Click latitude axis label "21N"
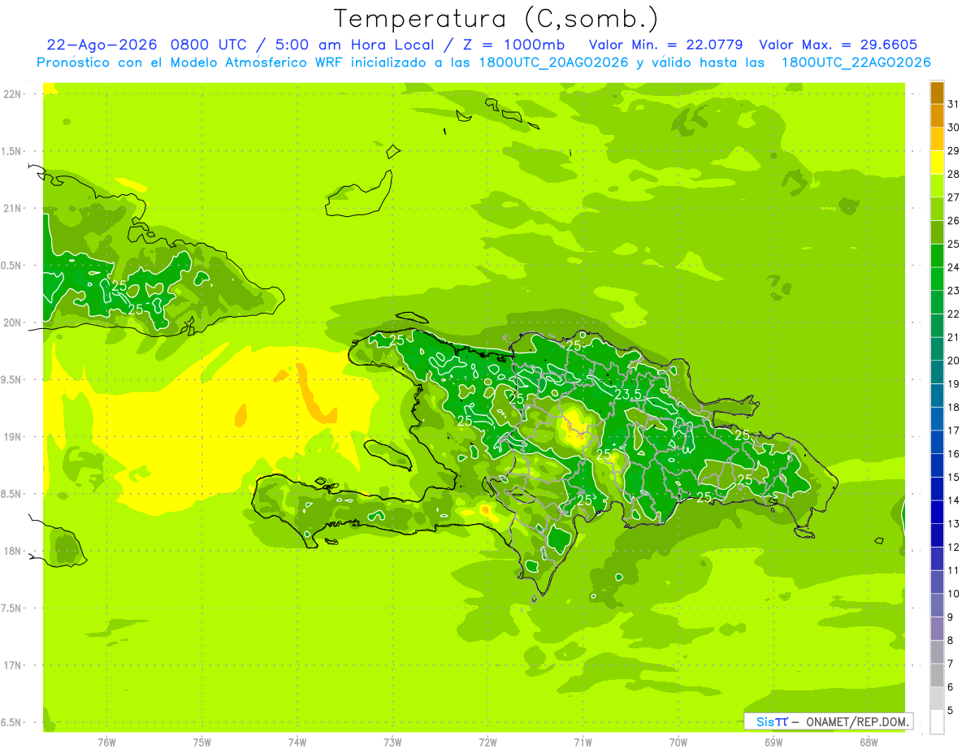 click(13, 209)
